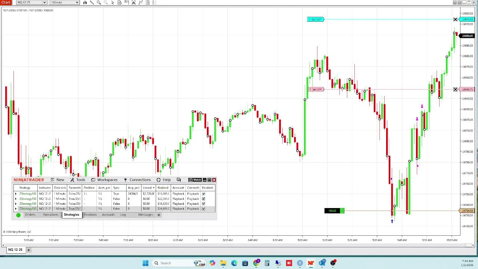The image size is (478, 269).
Task: Uncheck Enabled for second ZStrategy100 row
Action: (204, 199)
